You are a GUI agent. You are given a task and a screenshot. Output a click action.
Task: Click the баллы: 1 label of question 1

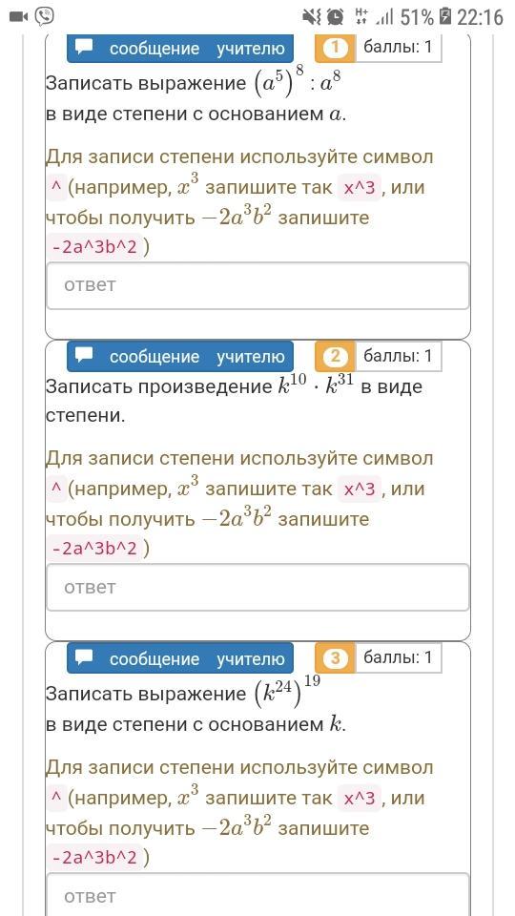tap(398, 47)
